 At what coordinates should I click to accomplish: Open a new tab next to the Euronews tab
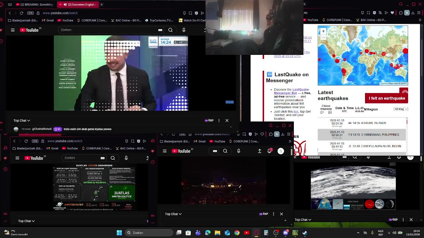pos(102,5)
